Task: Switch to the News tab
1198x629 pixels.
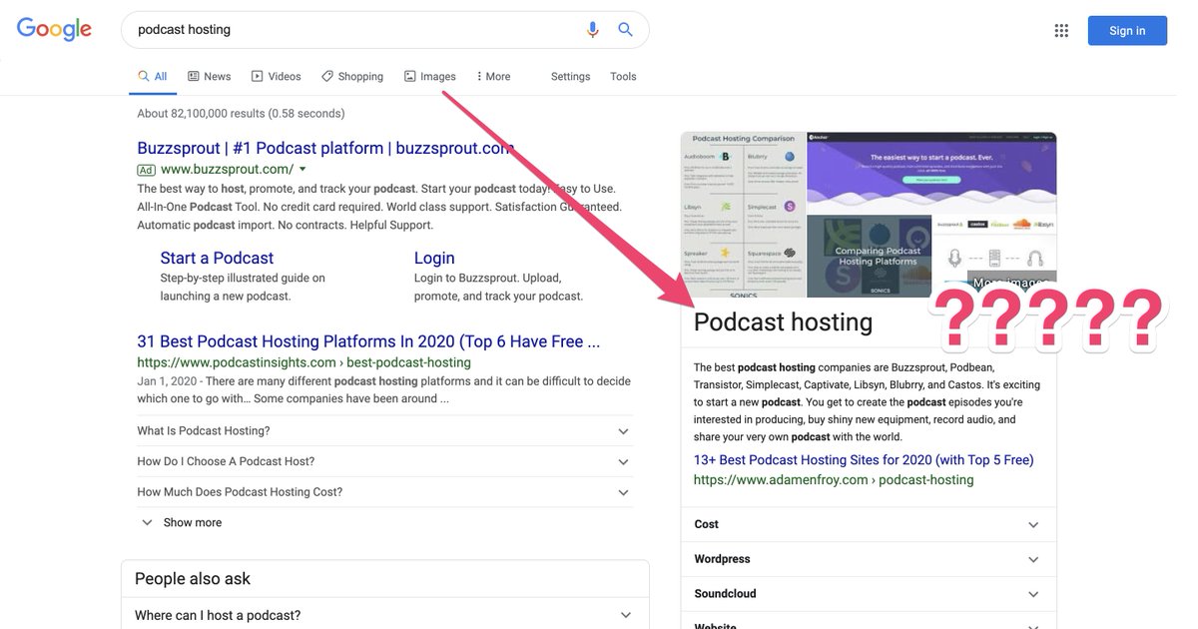Action: coord(210,76)
